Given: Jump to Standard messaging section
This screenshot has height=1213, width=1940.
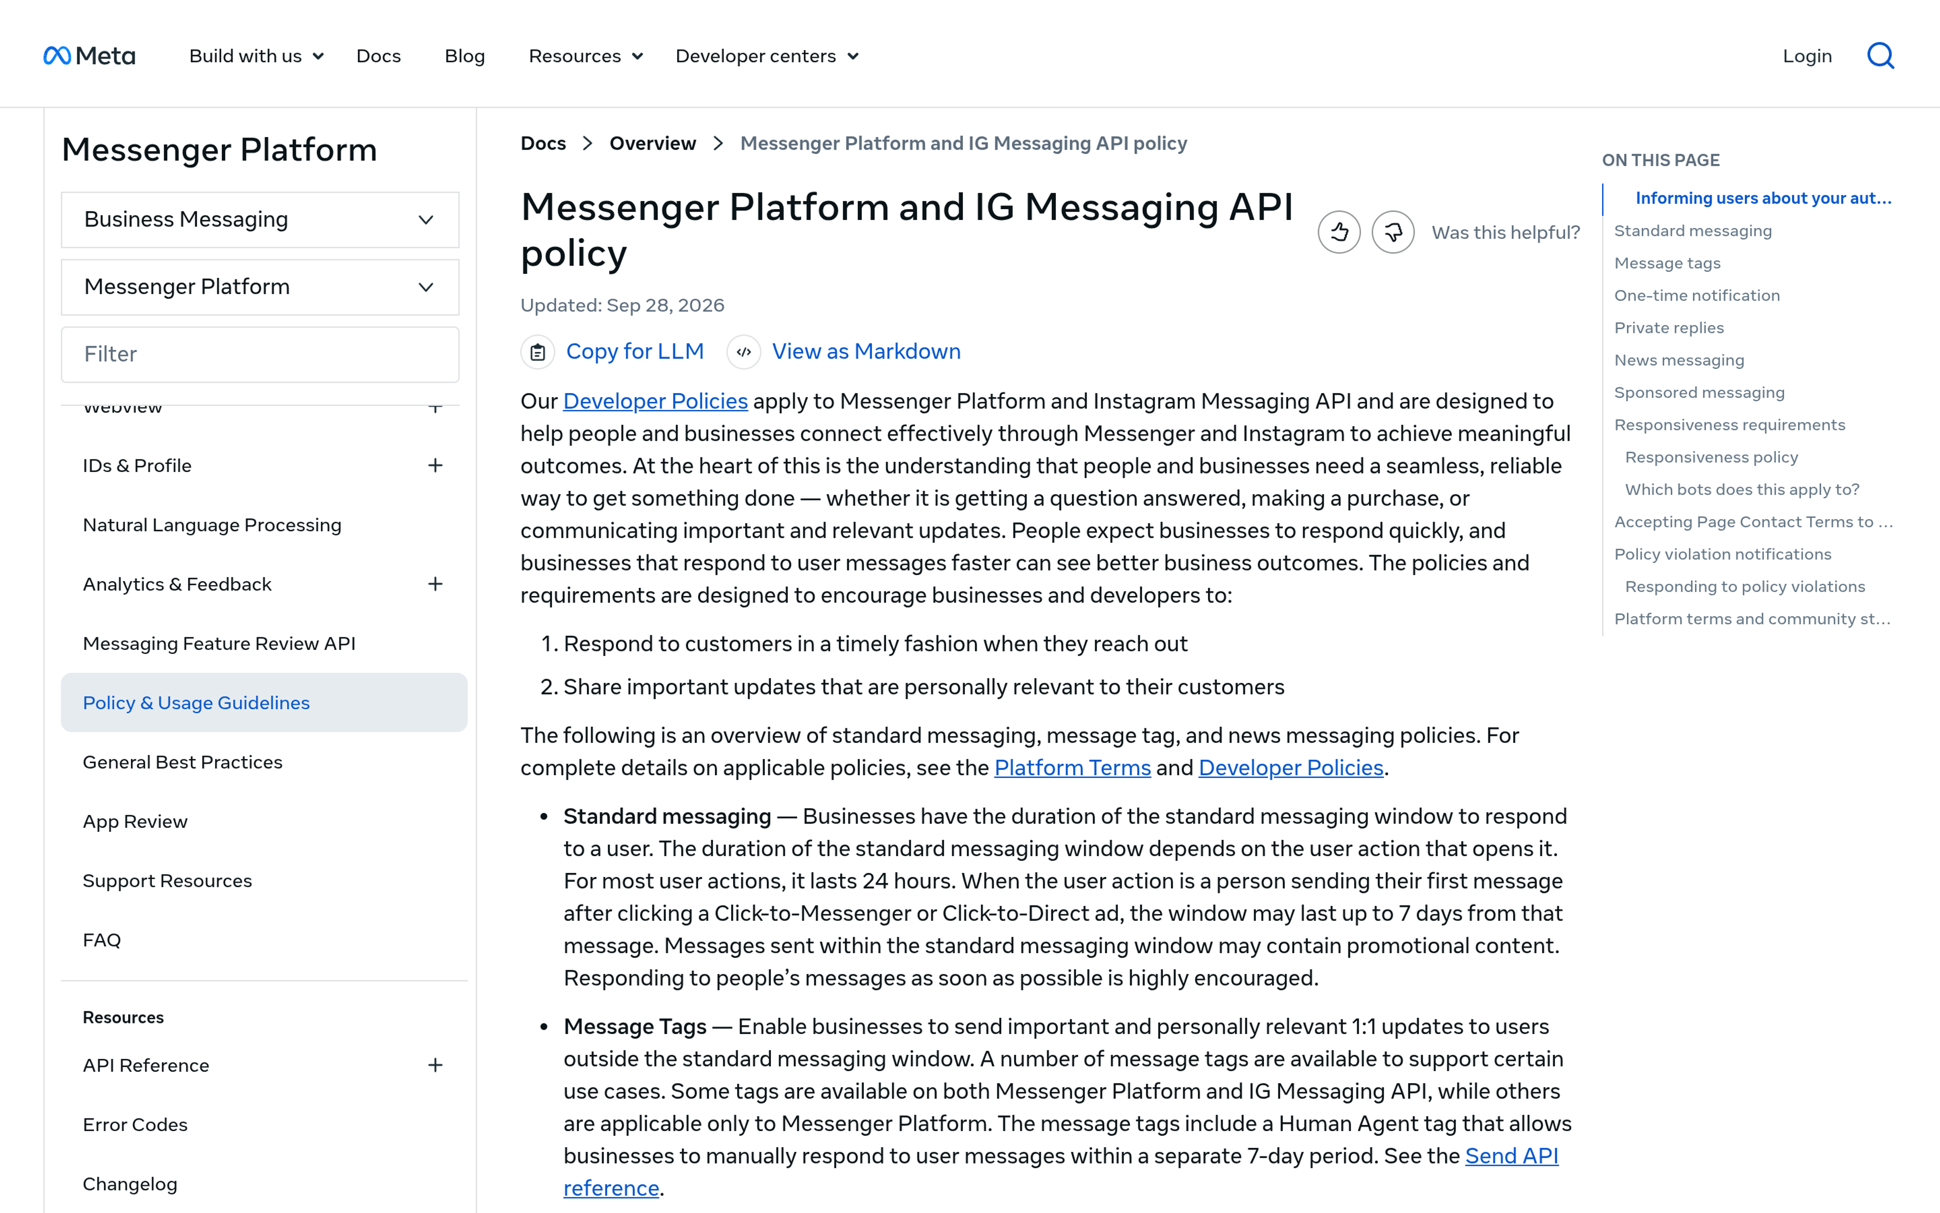Looking at the screenshot, I should [1693, 231].
